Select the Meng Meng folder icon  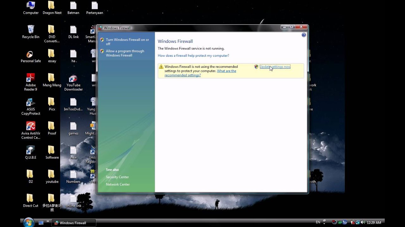[x=52, y=80]
